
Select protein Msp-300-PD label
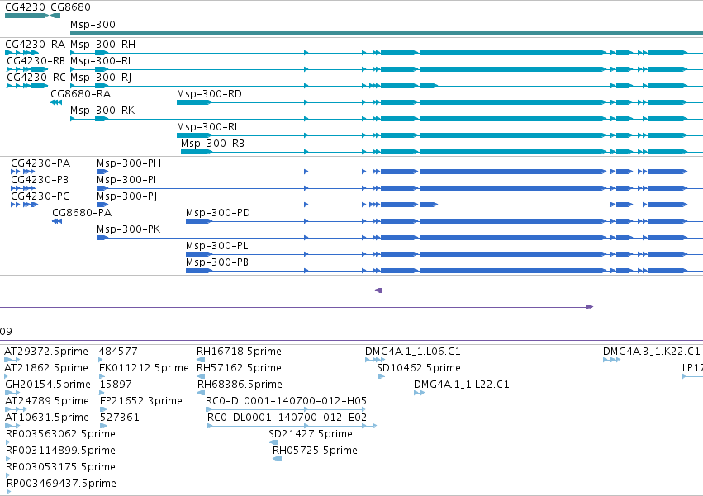218,212
